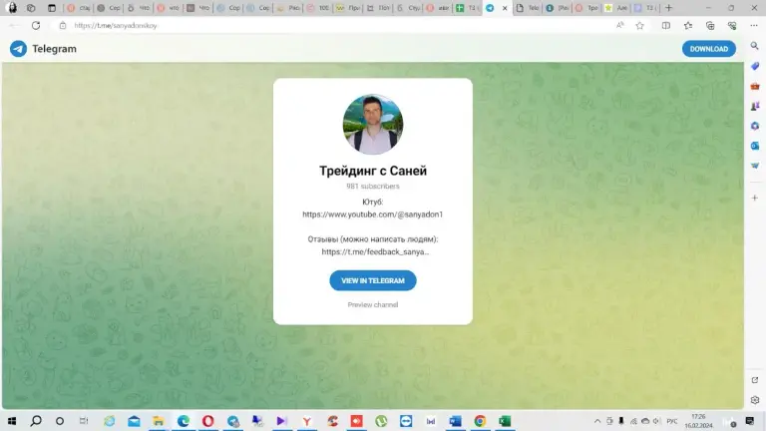
Task: Open Windows Search from the taskbar
Action: coord(36,421)
